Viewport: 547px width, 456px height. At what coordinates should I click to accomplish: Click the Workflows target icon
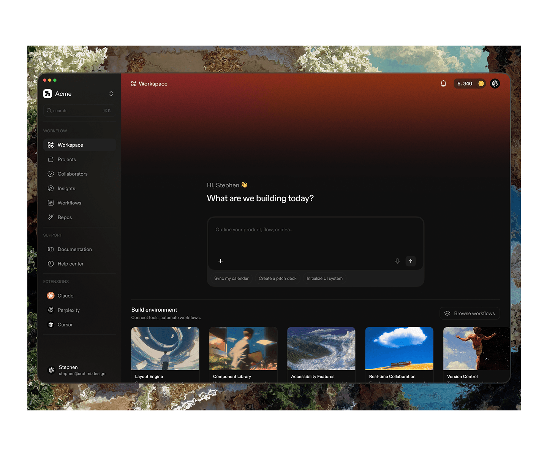coord(51,203)
